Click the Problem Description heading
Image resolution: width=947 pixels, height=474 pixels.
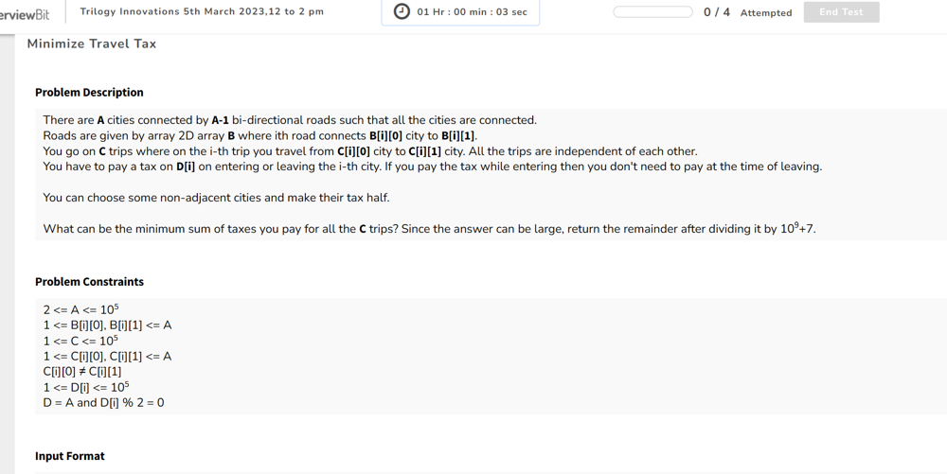(89, 93)
